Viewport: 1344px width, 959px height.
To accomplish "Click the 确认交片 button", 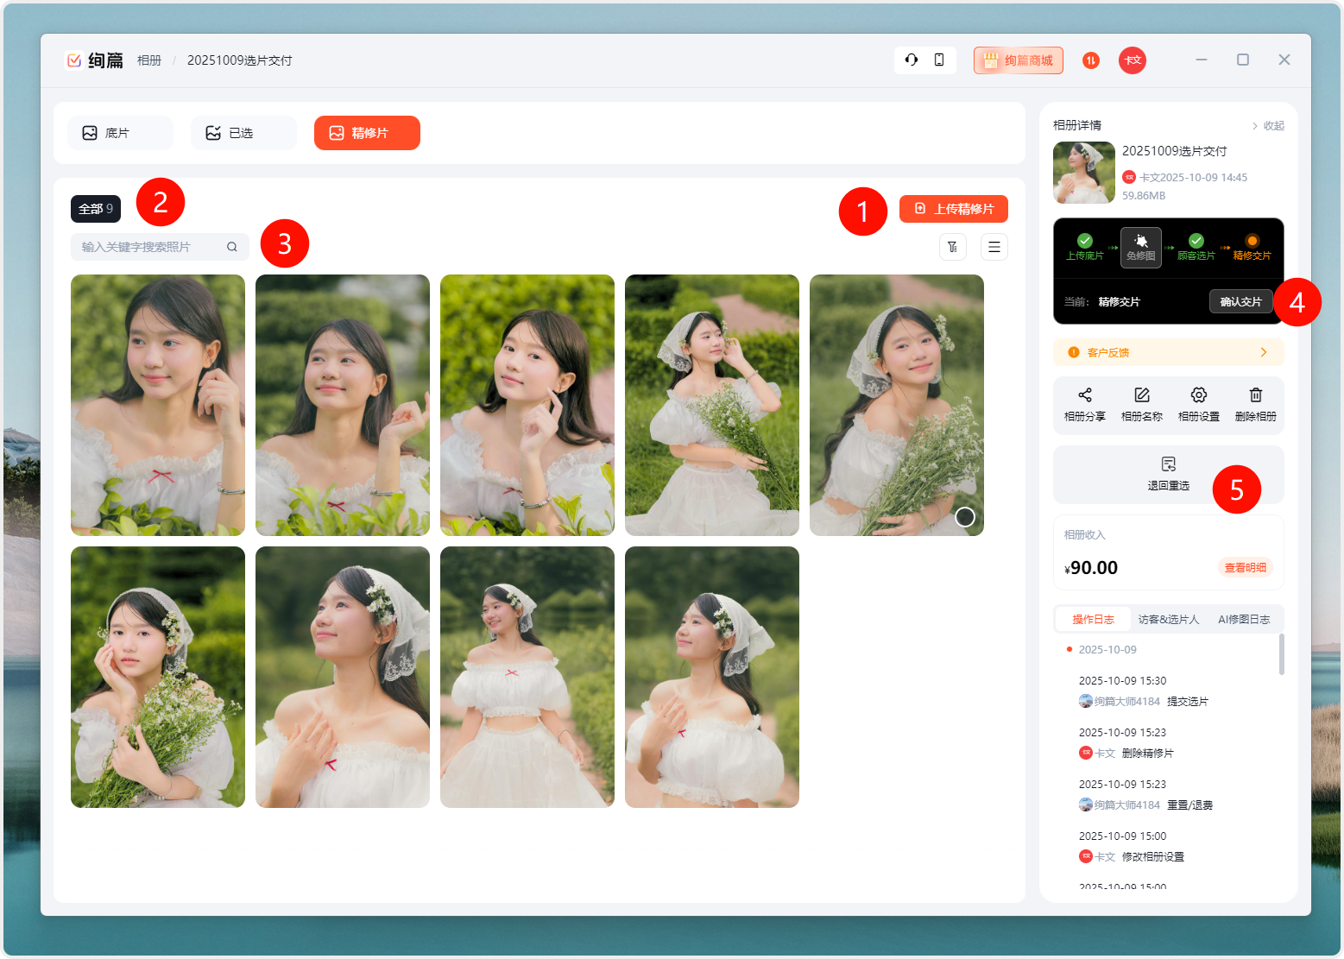I will 1240,302.
